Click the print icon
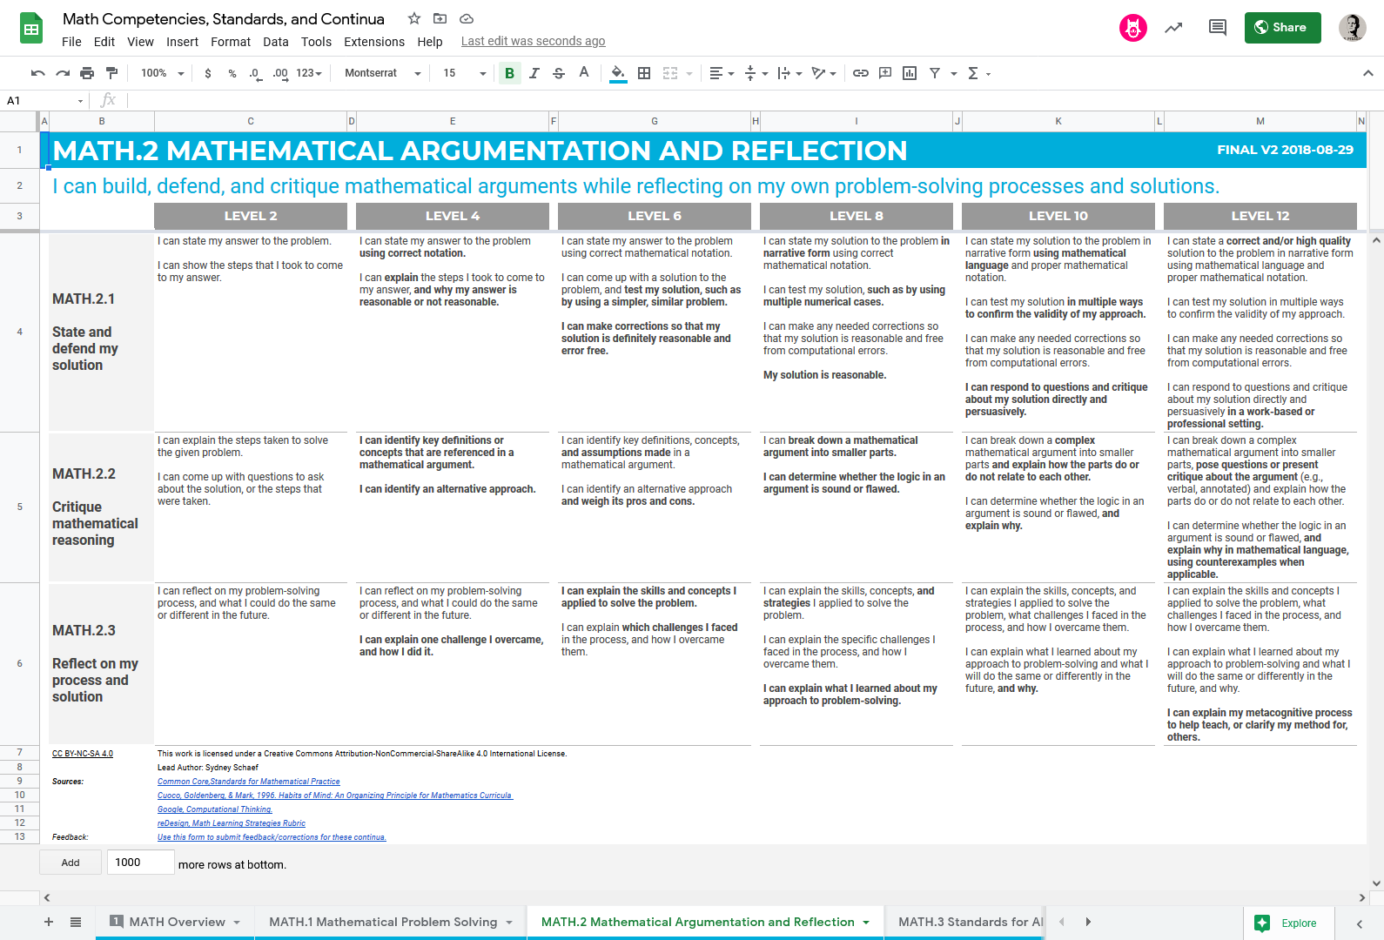This screenshot has height=940, width=1384. [x=87, y=73]
